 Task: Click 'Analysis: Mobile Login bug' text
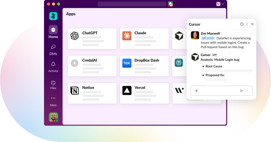point(220,60)
